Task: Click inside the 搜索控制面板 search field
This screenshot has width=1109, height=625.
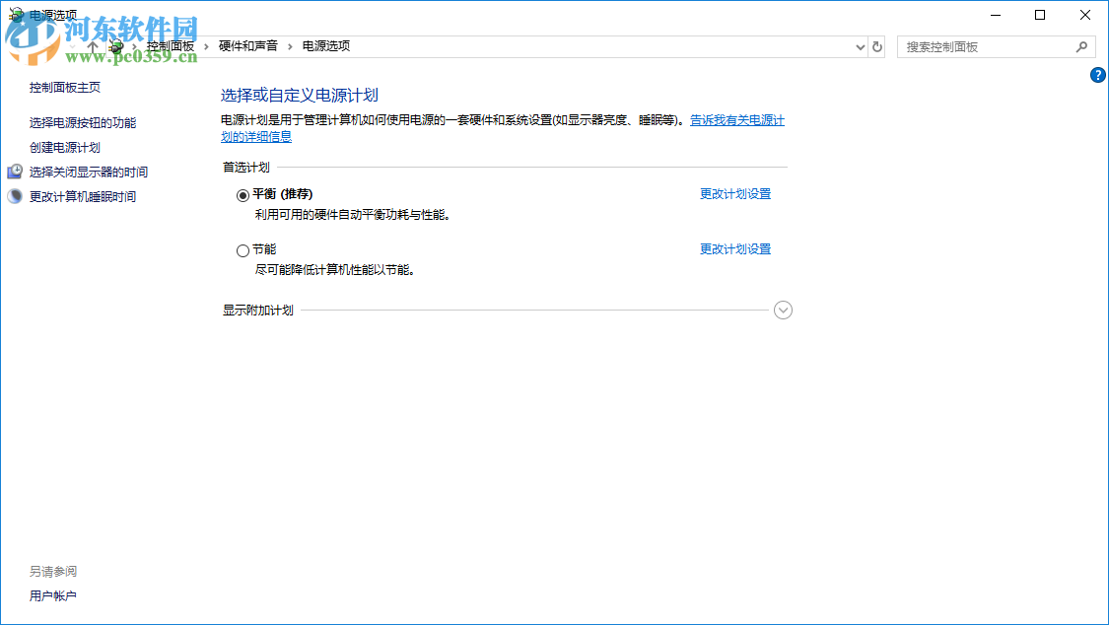Action: [986, 46]
